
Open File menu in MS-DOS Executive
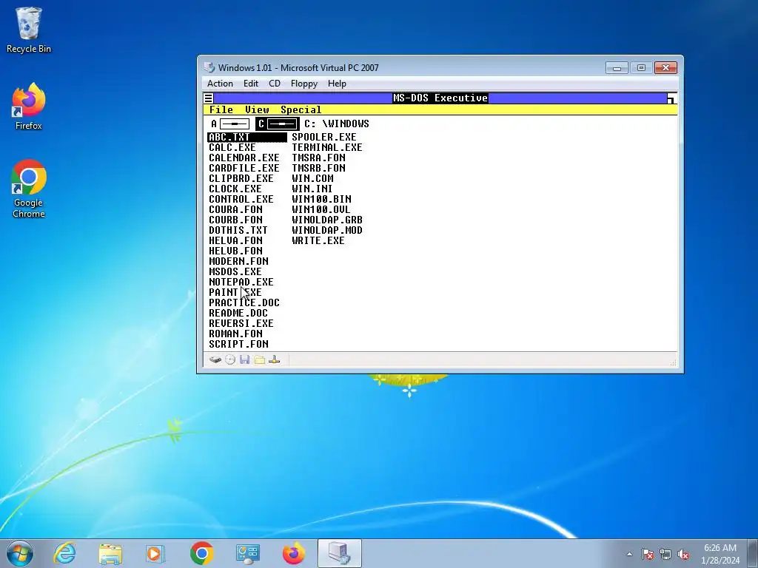click(221, 109)
